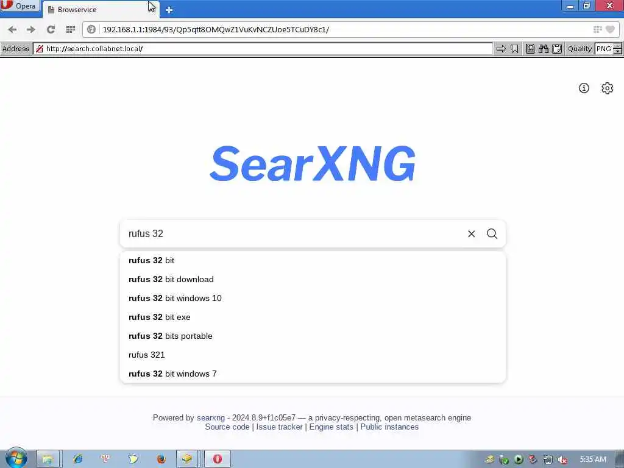Open a new tab with plus button
This screenshot has width=624, height=468.
tap(169, 10)
